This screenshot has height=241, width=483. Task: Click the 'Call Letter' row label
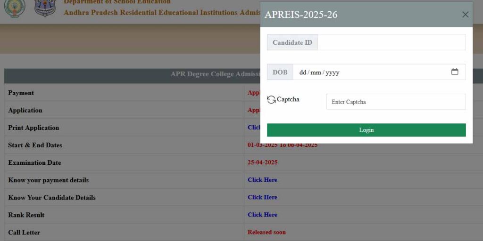(x=24, y=233)
